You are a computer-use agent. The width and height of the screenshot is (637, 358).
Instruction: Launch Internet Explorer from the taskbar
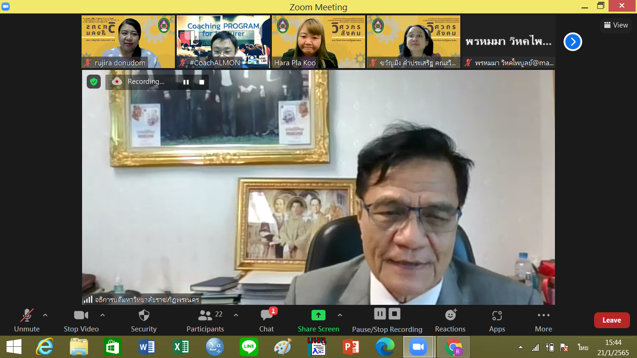pyautogui.click(x=45, y=347)
